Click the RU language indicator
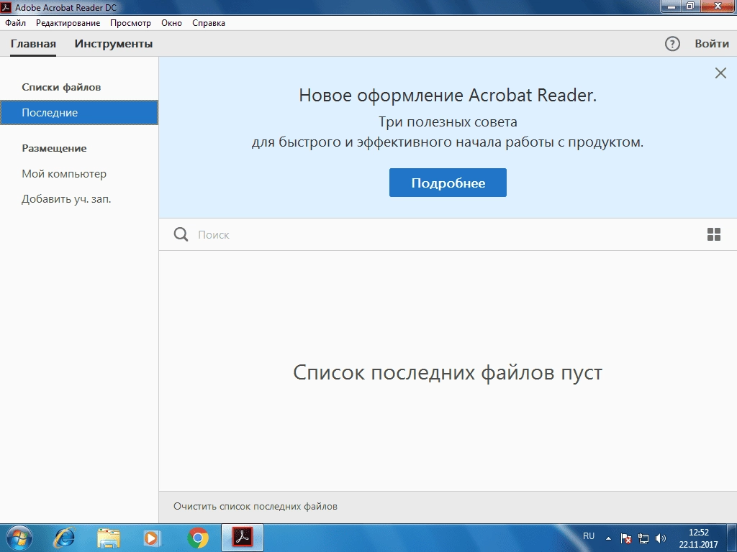The height and width of the screenshot is (552, 737). point(589,536)
